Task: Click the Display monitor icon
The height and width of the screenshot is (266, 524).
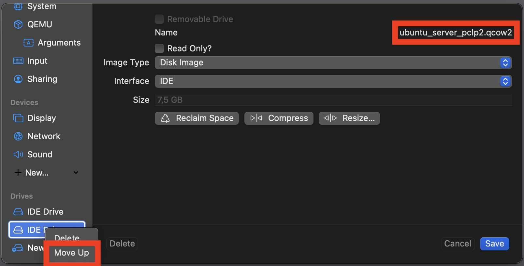Action: (18, 118)
